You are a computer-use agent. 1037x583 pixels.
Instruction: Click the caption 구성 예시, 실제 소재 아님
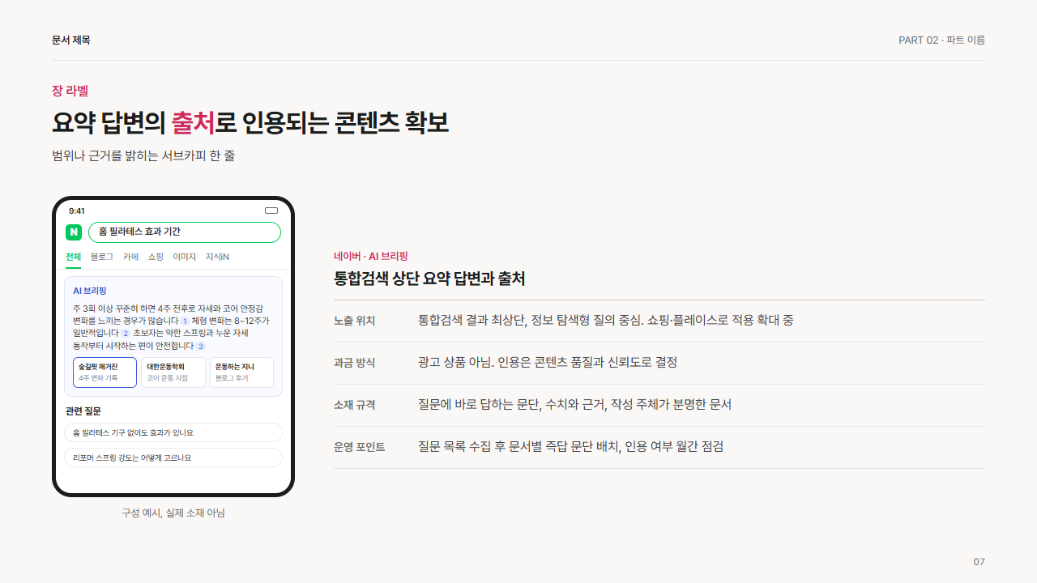(173, 513)
